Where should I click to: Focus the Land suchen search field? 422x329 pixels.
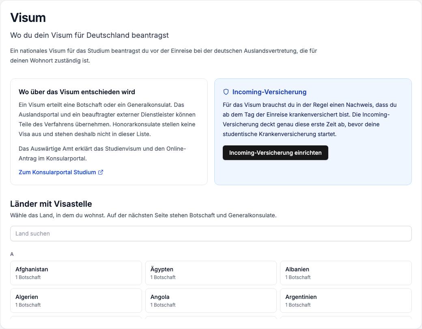211,234
